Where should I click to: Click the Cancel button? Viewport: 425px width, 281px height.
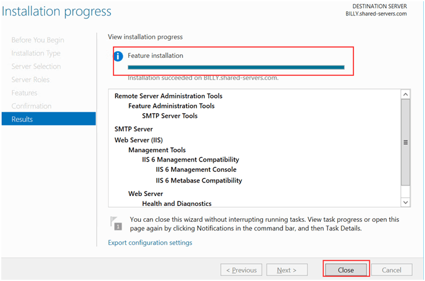(x=392, y=270)
